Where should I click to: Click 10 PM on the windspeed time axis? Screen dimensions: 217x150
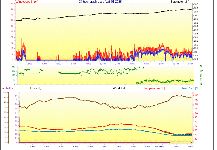pyautogui.click(x=176, y=64)
